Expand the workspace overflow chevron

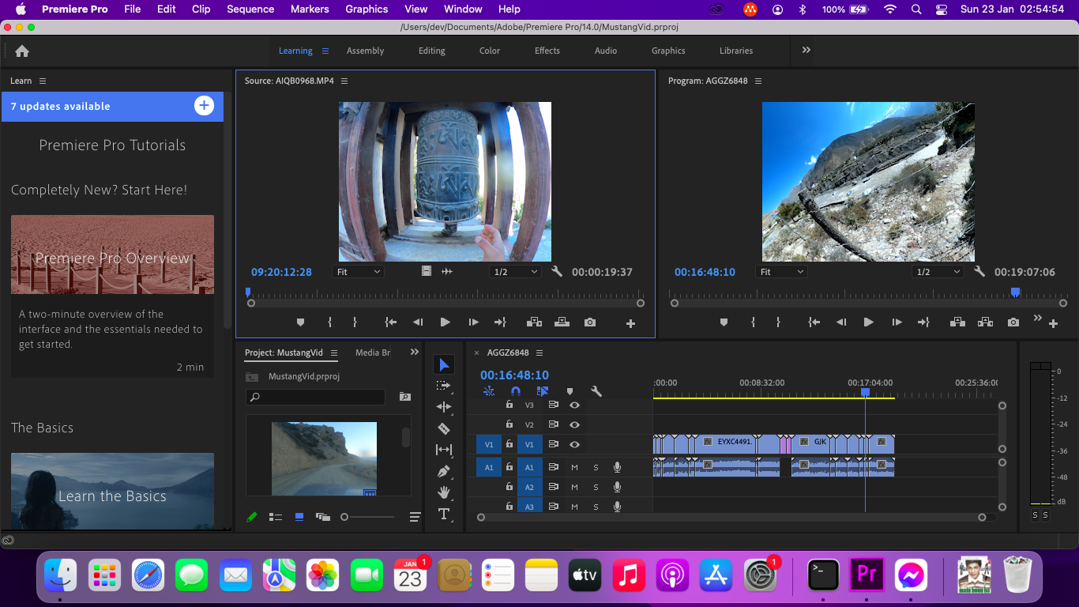(806, 50)
